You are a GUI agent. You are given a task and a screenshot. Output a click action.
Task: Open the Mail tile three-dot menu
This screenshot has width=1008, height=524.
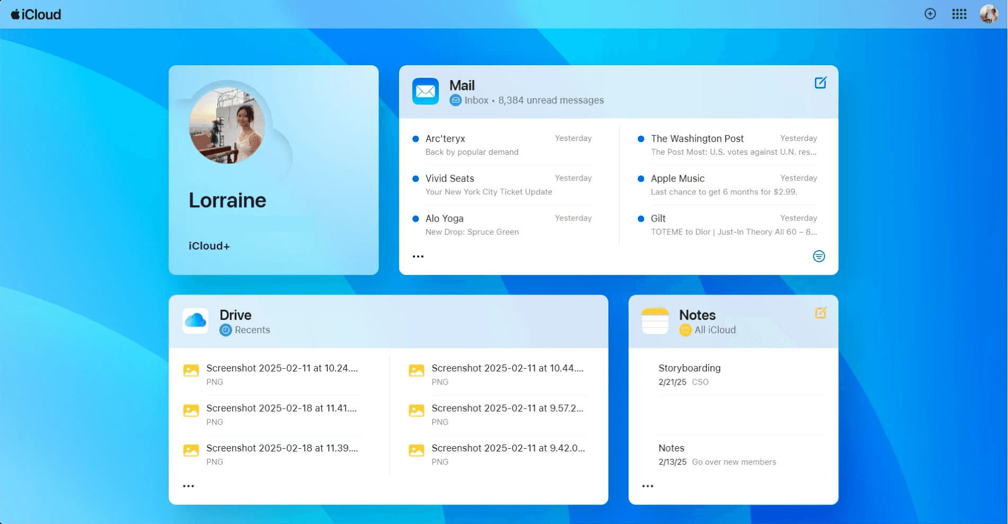pyautogui.click(x=418, y=256)
